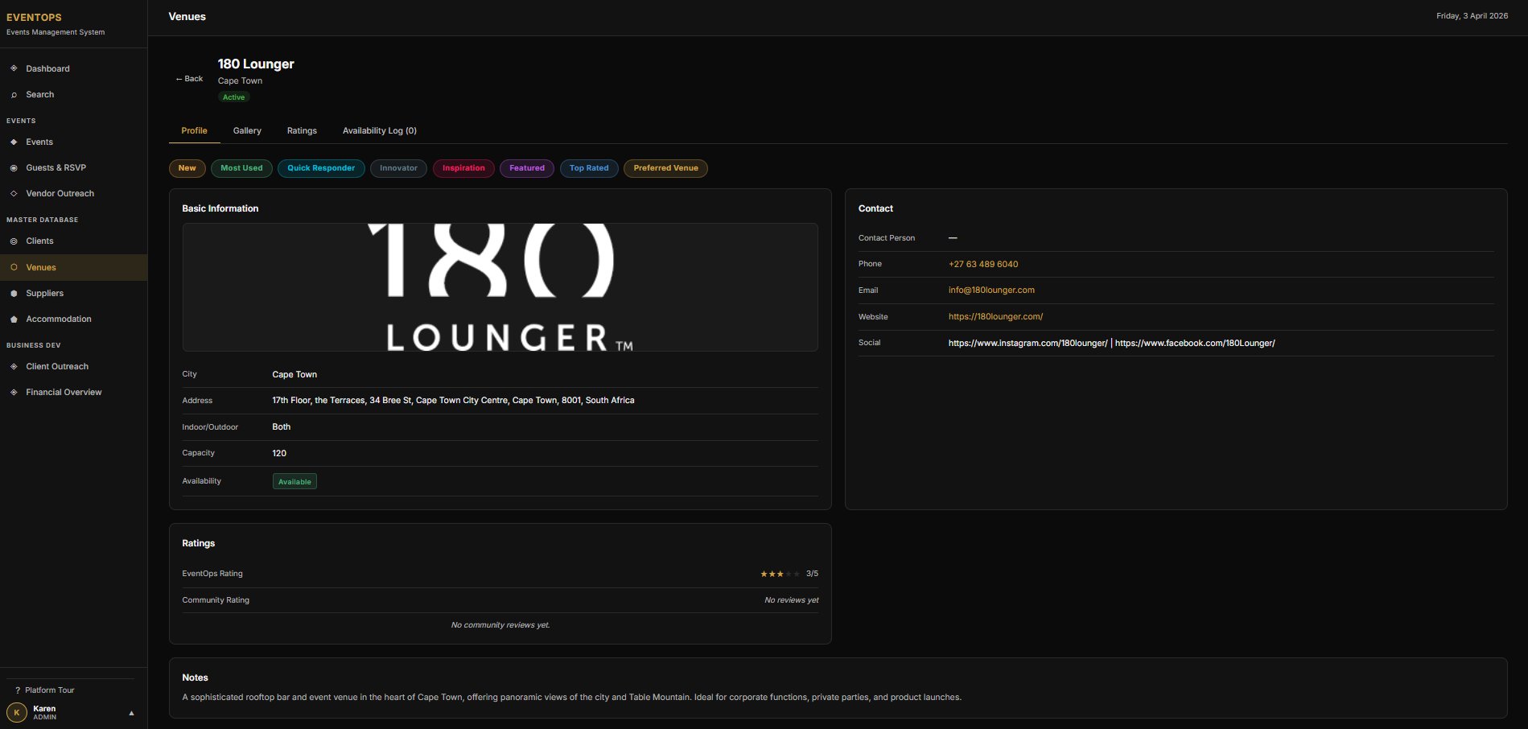Click the Venues hexagon icon
The image size is (1528, 729).
pos(14,267)
